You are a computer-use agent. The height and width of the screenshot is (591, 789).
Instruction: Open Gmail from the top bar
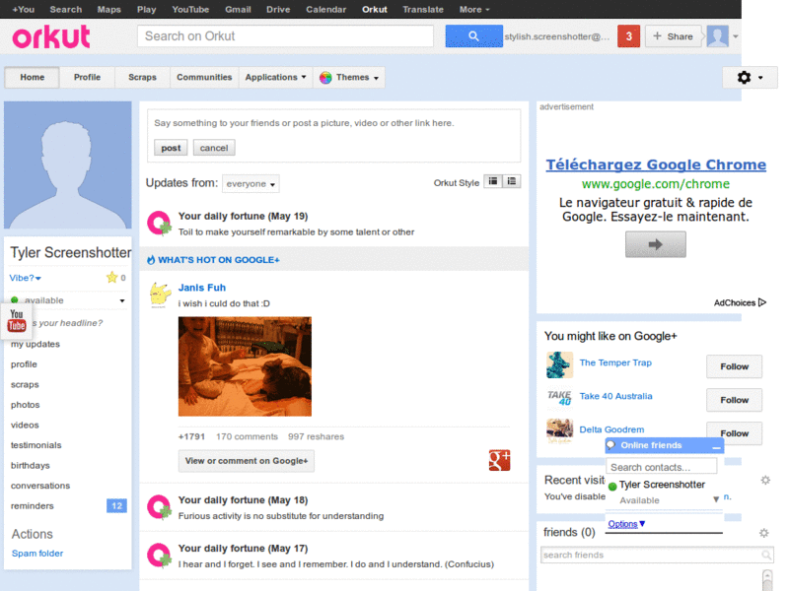pyautogui.click(x=238, y=9)
